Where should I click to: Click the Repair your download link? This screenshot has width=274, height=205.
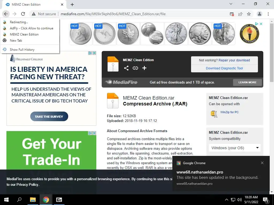234,60
